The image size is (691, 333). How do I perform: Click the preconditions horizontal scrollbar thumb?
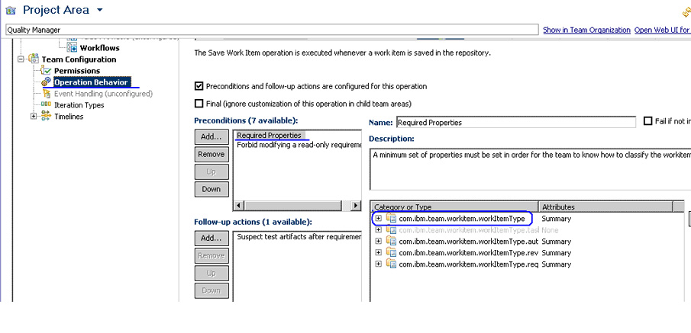(292, 206)
